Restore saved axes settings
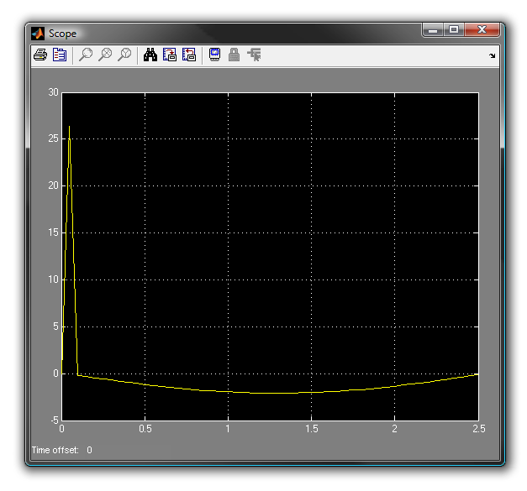527x491 pixels. pyautogui.click(x=189, y=55)
